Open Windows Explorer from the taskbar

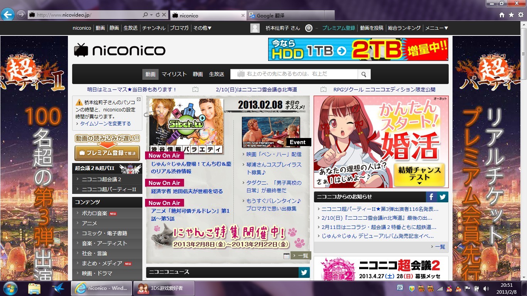click(x=34, y=288)
